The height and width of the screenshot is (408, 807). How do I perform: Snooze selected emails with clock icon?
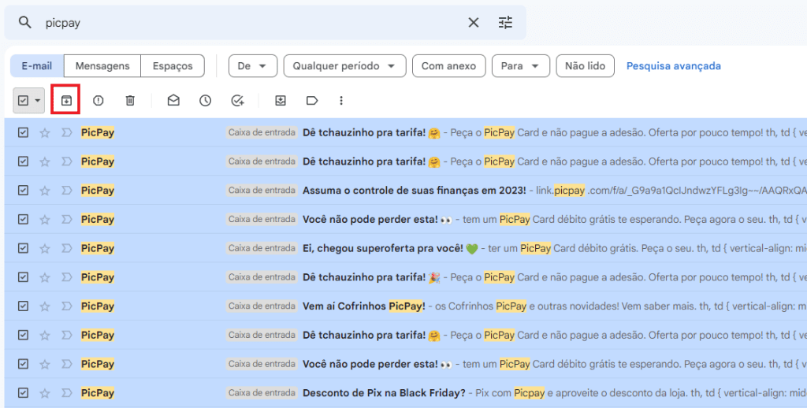206,101
